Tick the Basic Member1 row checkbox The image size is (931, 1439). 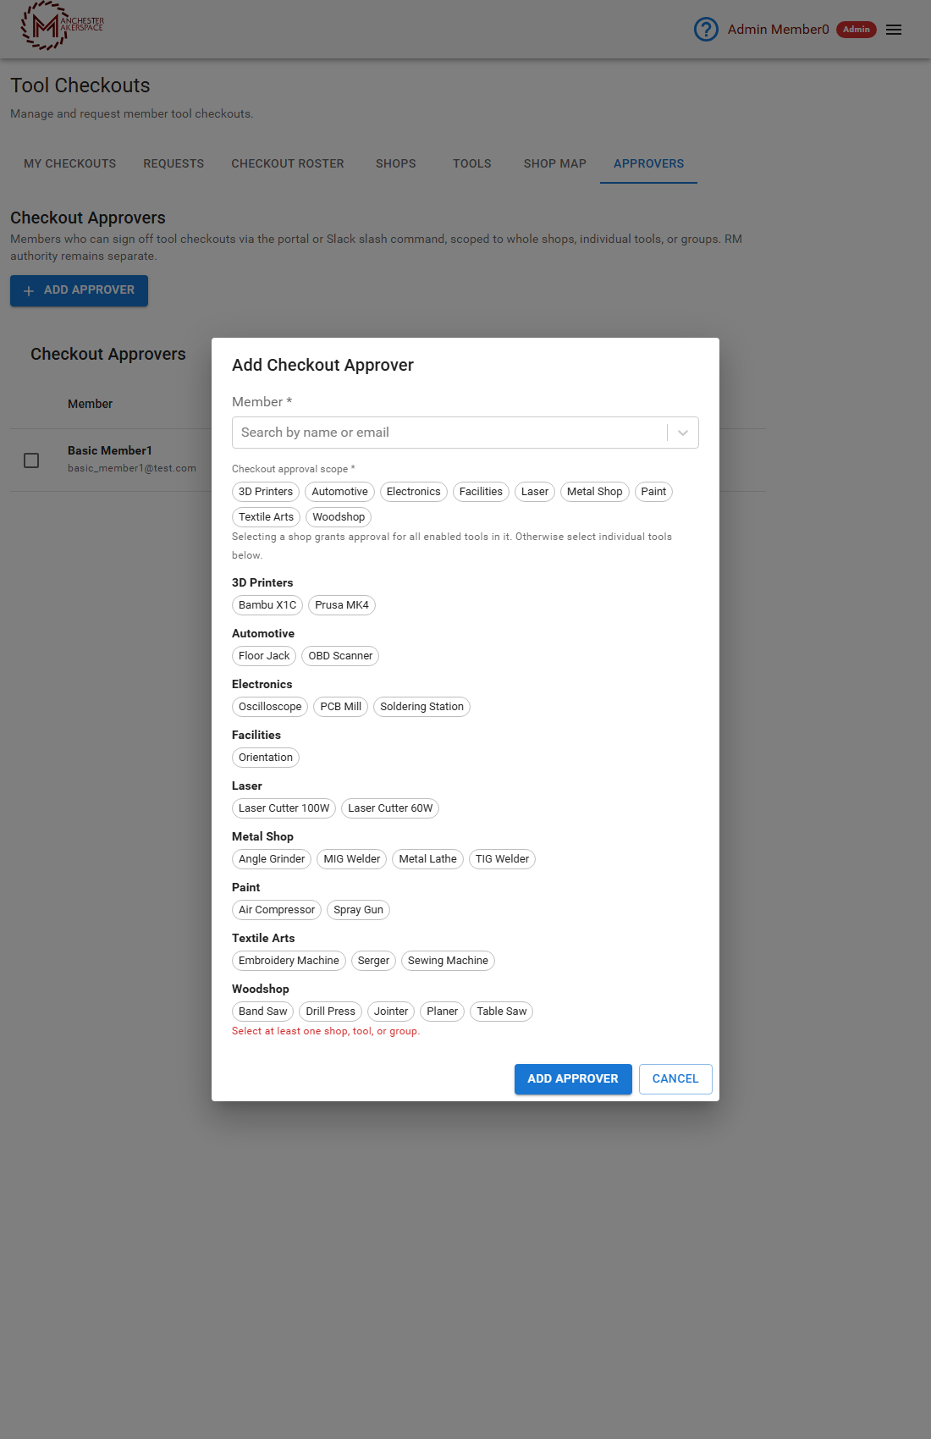[x=31, y=460]
